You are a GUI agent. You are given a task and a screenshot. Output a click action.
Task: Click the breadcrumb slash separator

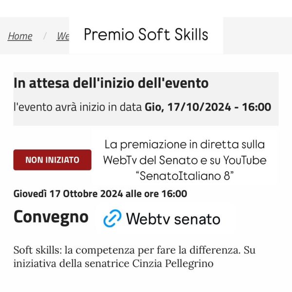pyautogui.click(x=45, y=36)
